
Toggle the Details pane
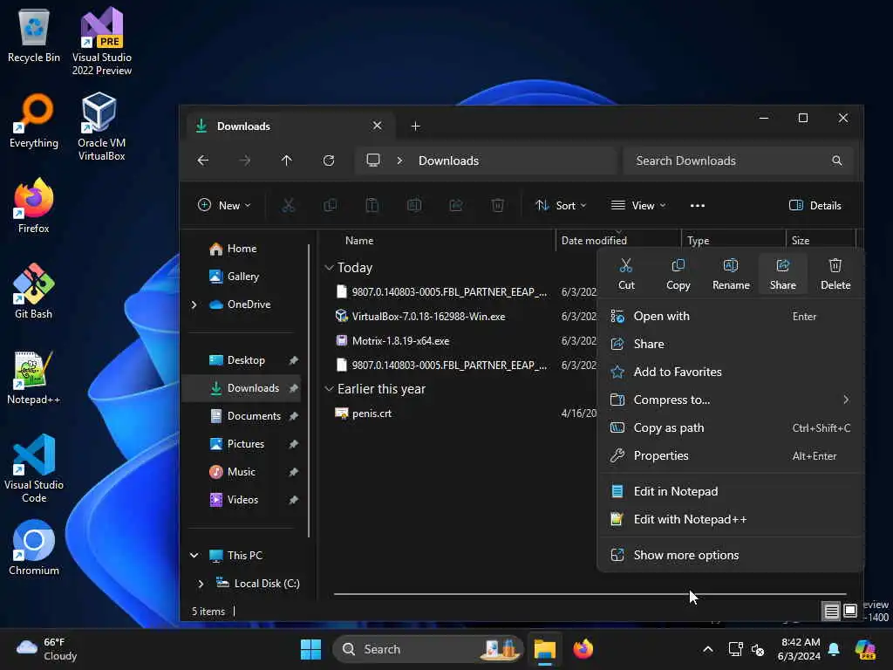point(815,206)
